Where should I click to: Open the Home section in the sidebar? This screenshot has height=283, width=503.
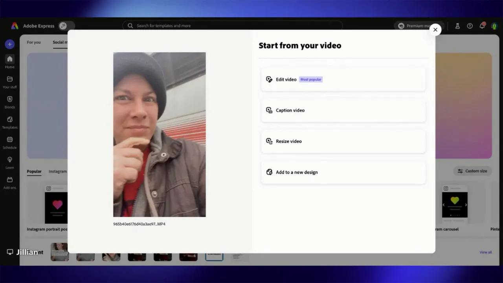click(x=9, y=61)
